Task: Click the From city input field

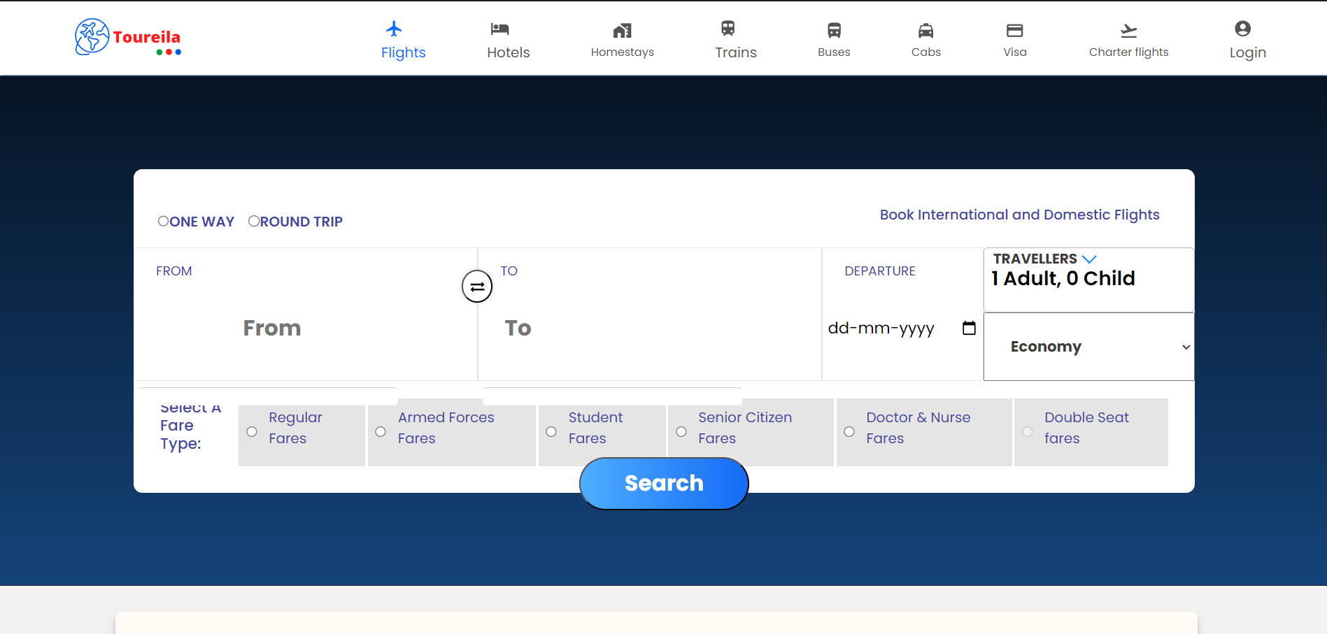Action: click(x=306, y=328)
